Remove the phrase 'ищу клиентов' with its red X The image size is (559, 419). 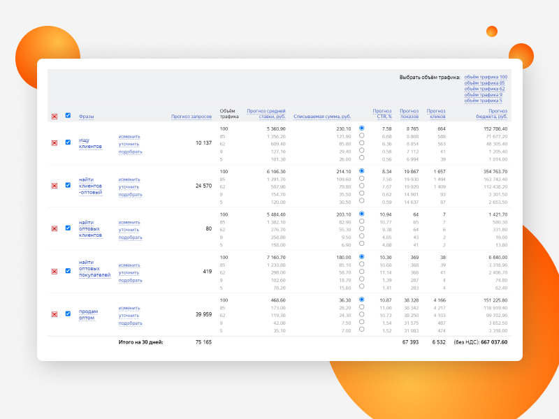55,143
